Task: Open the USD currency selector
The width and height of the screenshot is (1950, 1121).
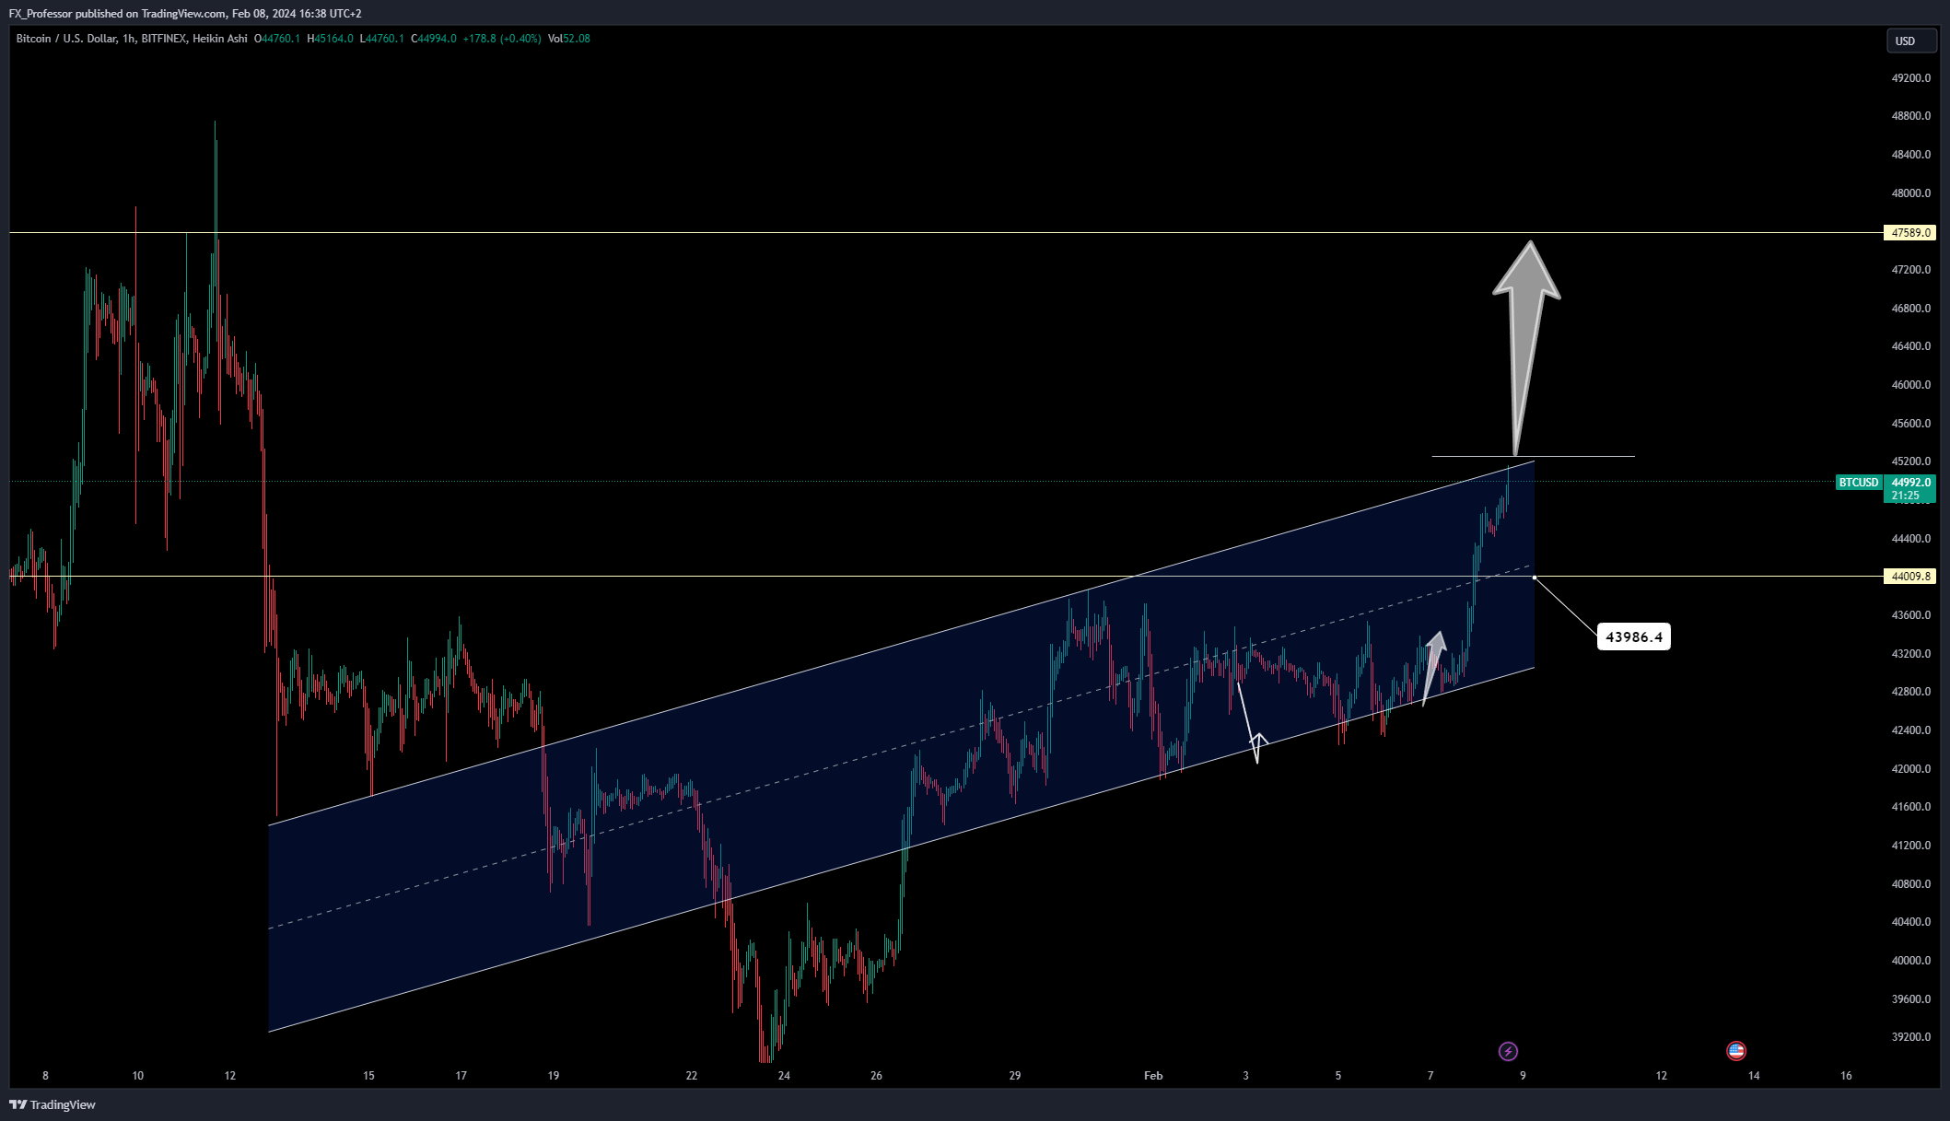Action: [x=1911, y=41]
